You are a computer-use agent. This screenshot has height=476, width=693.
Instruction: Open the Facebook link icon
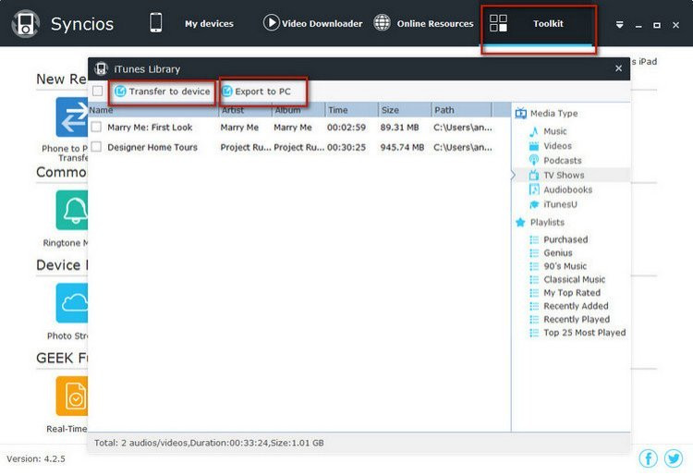tap(648, 458)
